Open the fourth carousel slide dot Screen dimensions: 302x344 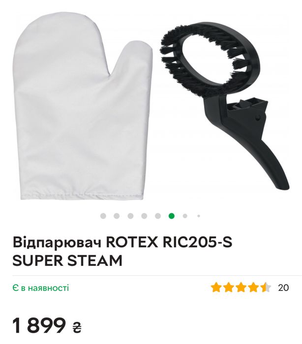[144, 216]
